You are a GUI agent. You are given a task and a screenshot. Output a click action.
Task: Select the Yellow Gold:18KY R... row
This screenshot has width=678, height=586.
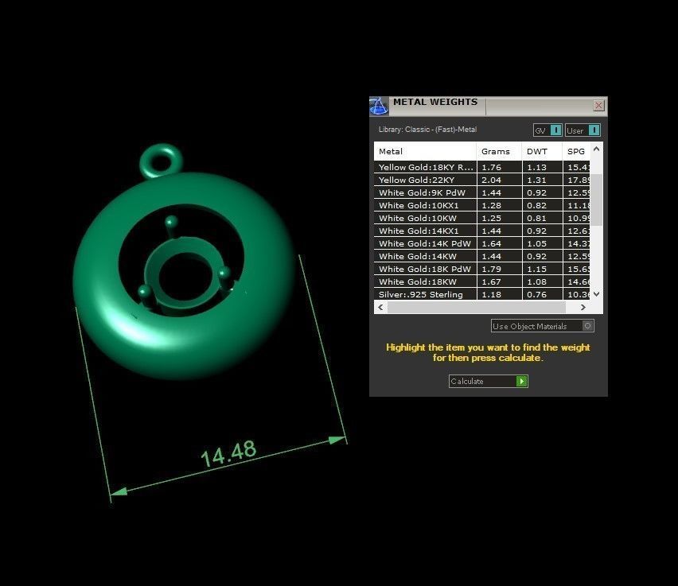point(481,167)
